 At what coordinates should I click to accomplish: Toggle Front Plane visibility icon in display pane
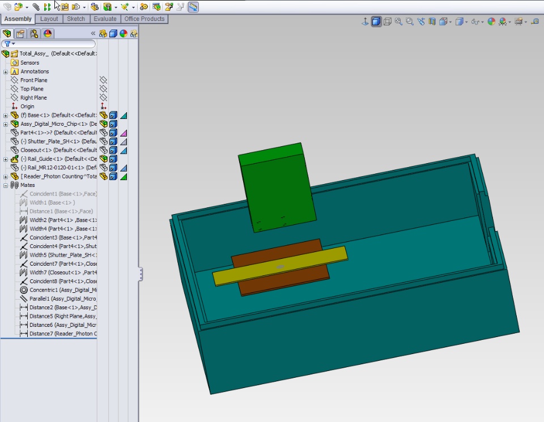pos(103,80)
